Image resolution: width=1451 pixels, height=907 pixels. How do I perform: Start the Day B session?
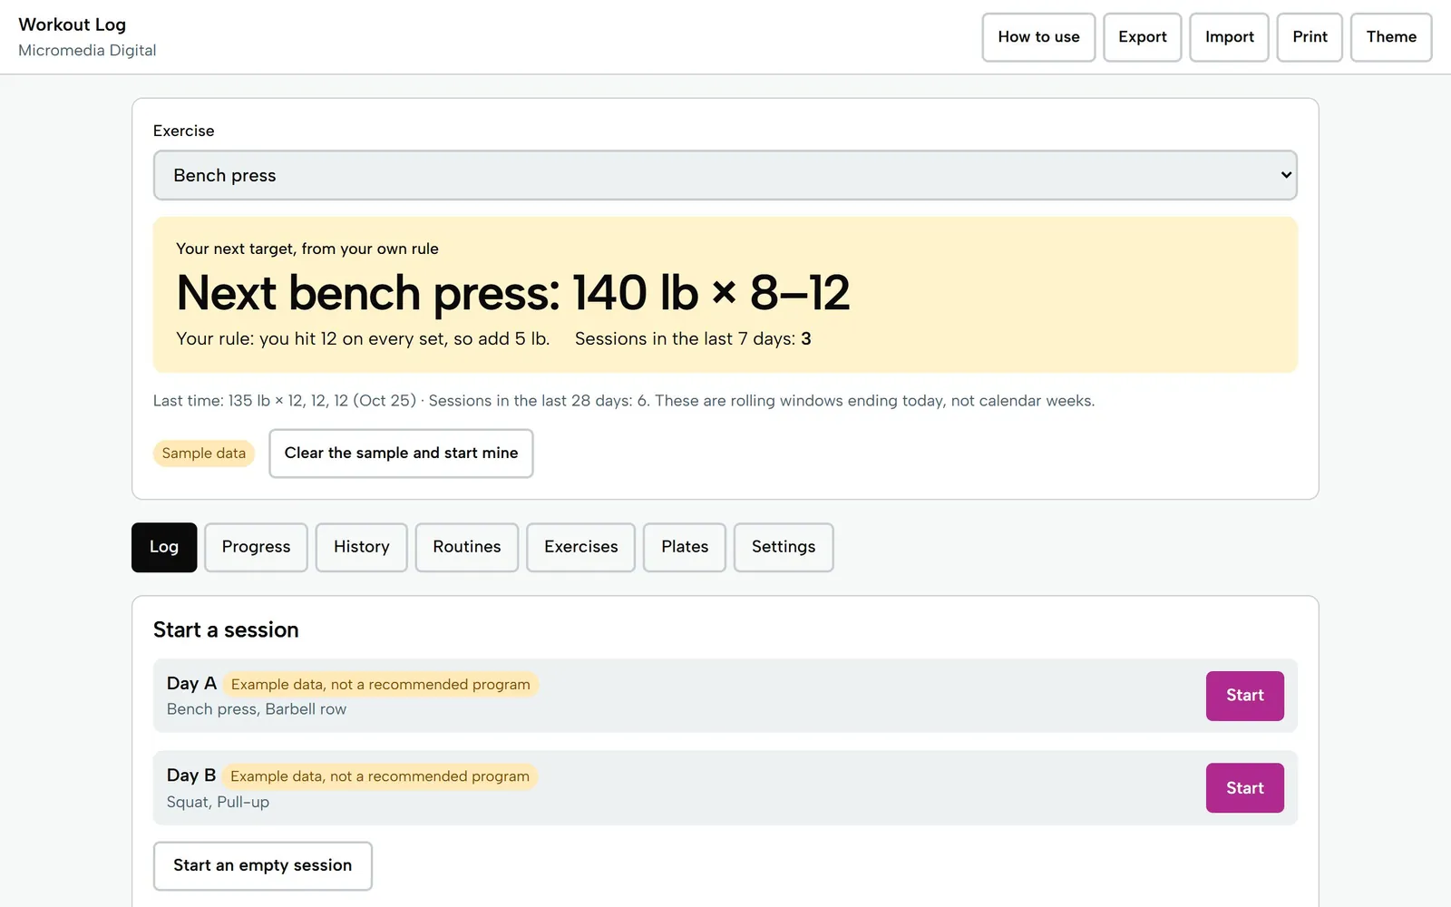[1244, 788]
